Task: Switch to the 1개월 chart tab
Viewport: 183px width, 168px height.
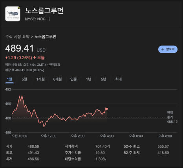Action: pyautogui.click(x=40, y=79)
